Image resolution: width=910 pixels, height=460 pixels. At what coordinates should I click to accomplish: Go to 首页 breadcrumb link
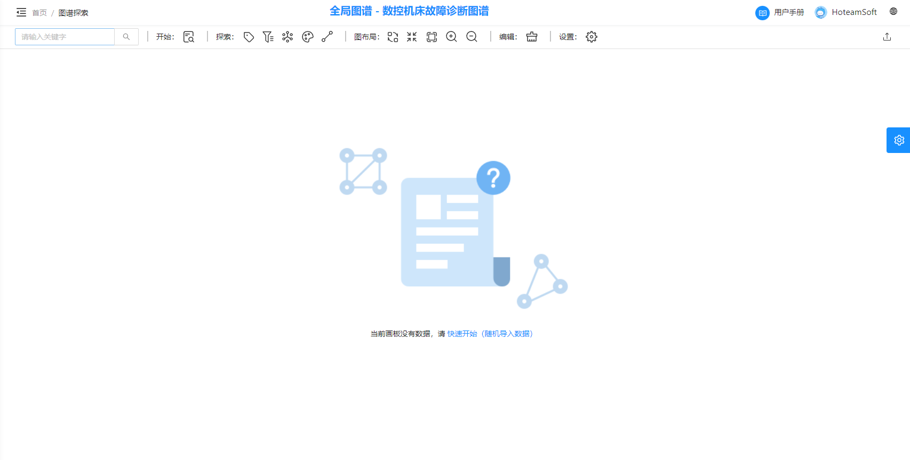click(x=39, y=13)
